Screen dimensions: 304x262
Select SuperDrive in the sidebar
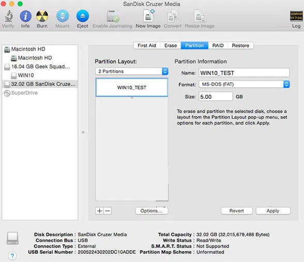point(40,93)
